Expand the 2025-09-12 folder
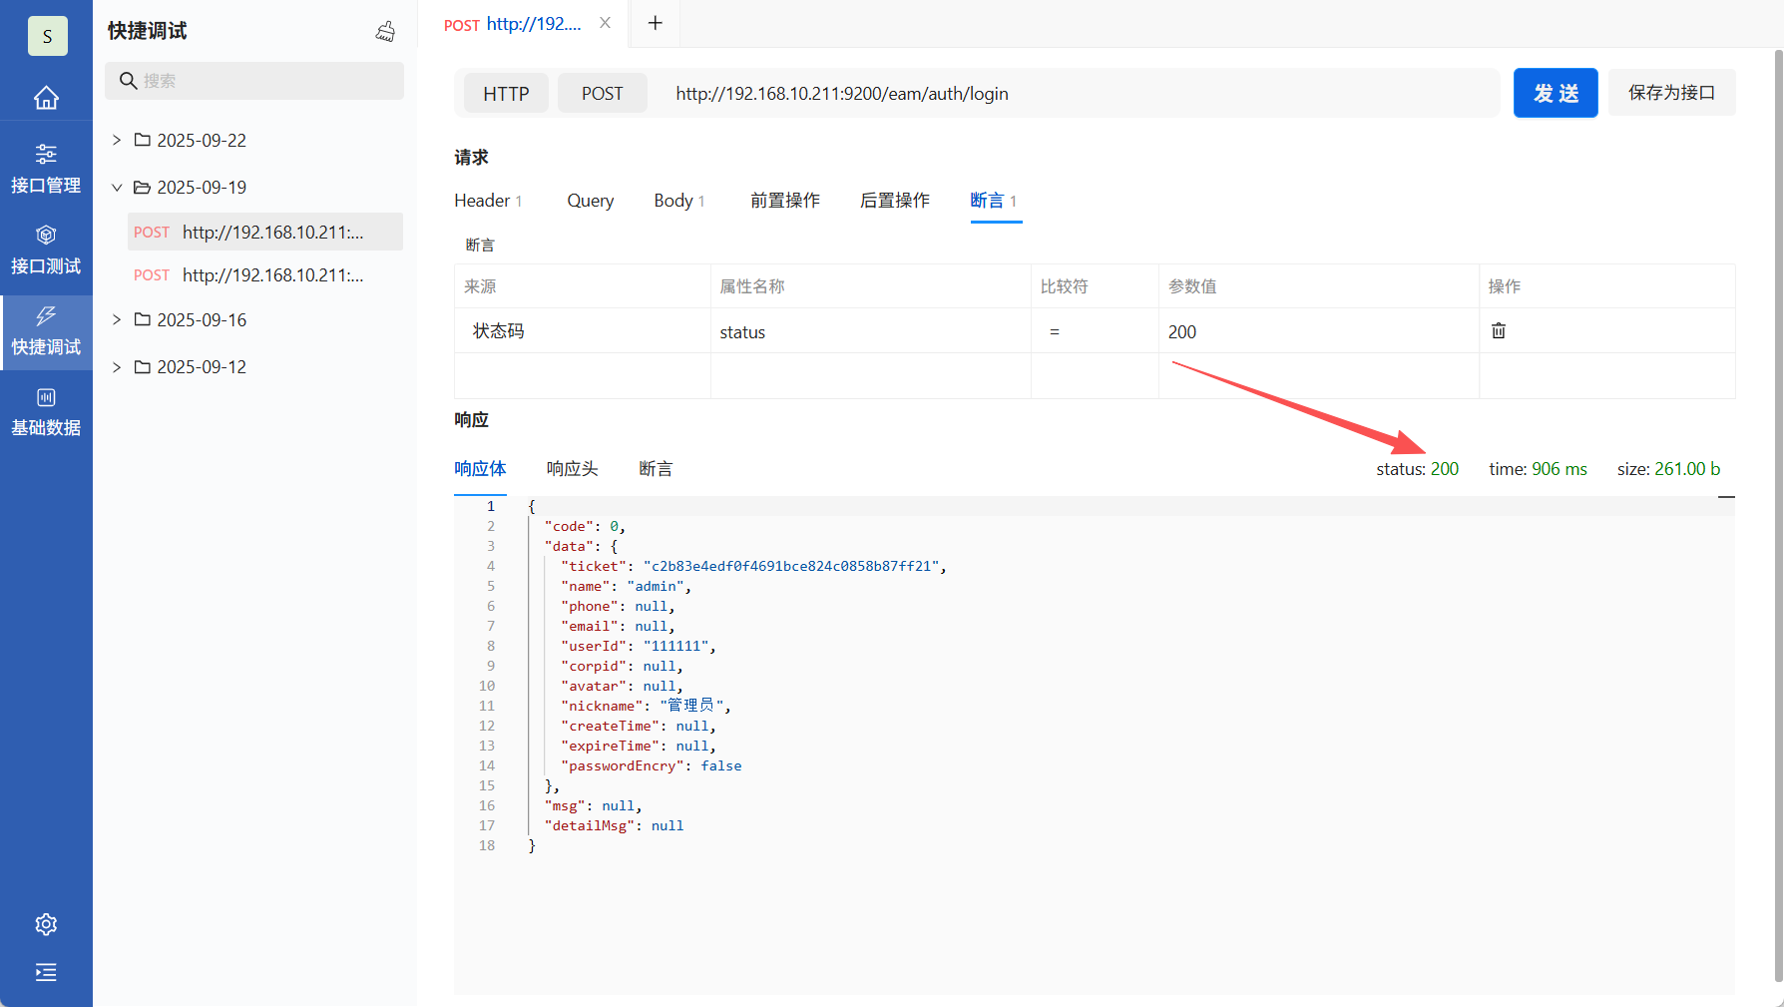Viewport: 1784px width, 1007px height. point(117,367)
